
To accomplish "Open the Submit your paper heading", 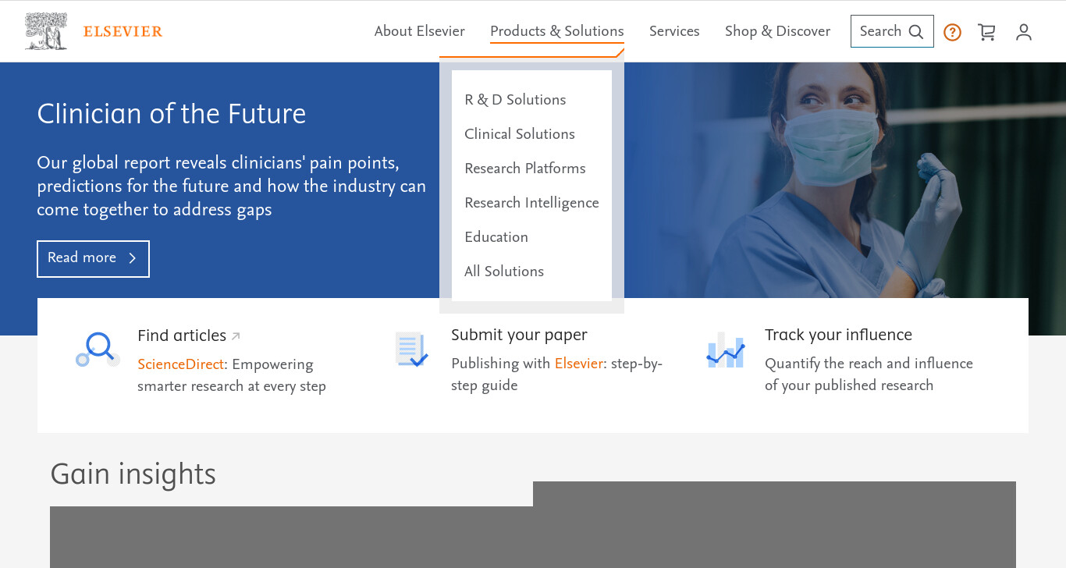I will (x=519, y=335).
